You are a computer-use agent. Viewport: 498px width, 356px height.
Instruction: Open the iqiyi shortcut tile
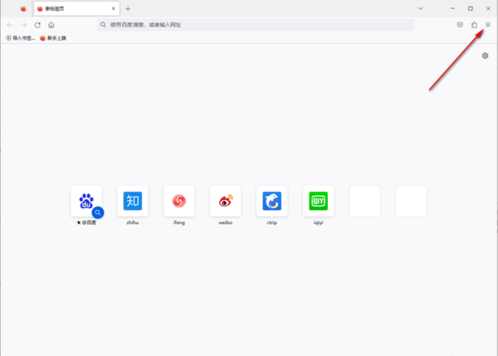319,201
